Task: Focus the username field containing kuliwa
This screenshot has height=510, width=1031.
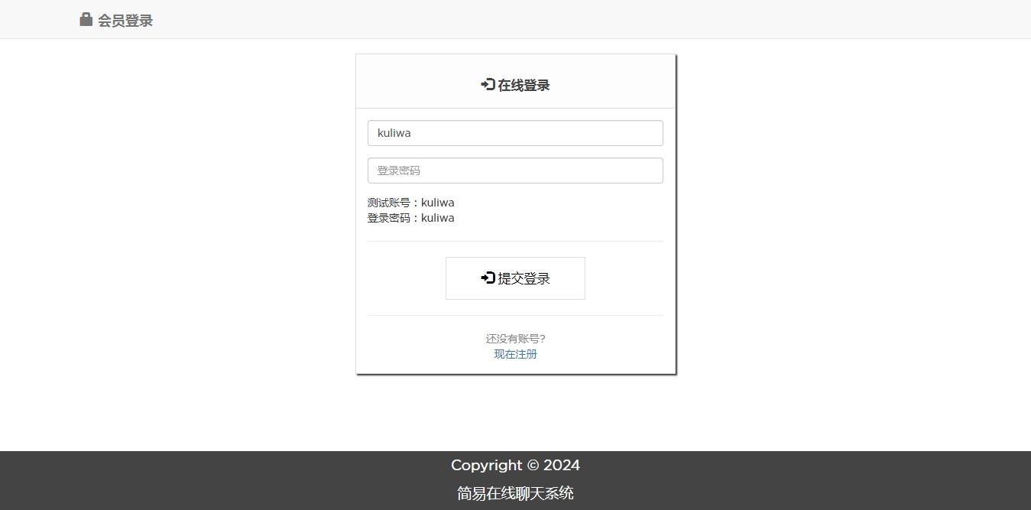Action: click(515, 133)
